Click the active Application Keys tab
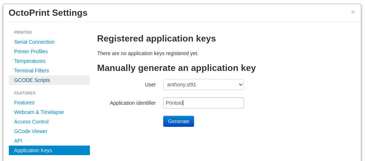Viewport: 365px width, 161px height. pyautogui.click(x=33, y=150)
